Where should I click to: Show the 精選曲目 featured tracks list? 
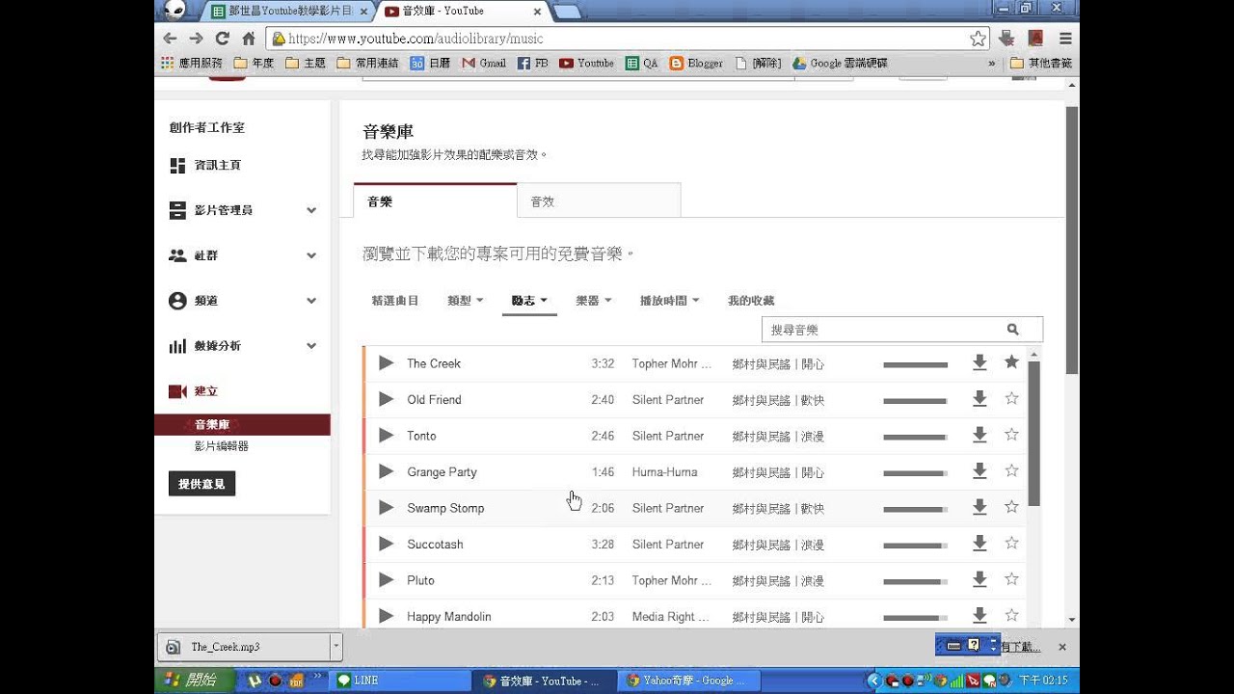click(x=395, y=301)
